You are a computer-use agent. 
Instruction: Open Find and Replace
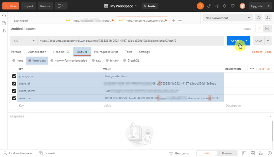tap(18, 153)
